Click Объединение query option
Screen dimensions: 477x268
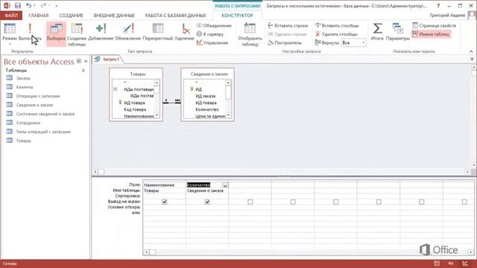click(214, 25)
